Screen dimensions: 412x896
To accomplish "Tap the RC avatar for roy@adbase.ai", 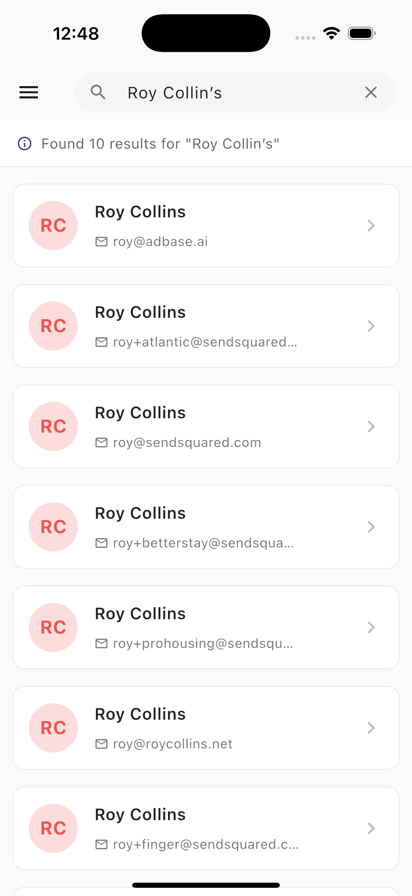I will coord(53,226).
